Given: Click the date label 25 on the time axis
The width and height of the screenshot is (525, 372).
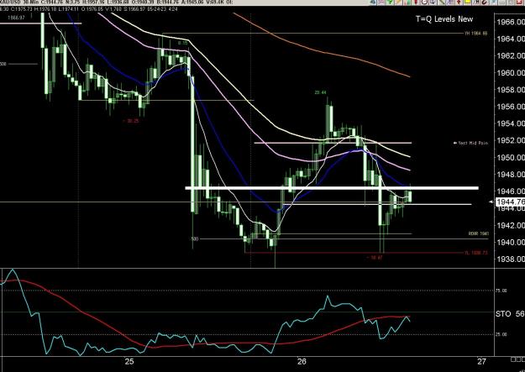Looking at the screenshot, I should [129, 361].
